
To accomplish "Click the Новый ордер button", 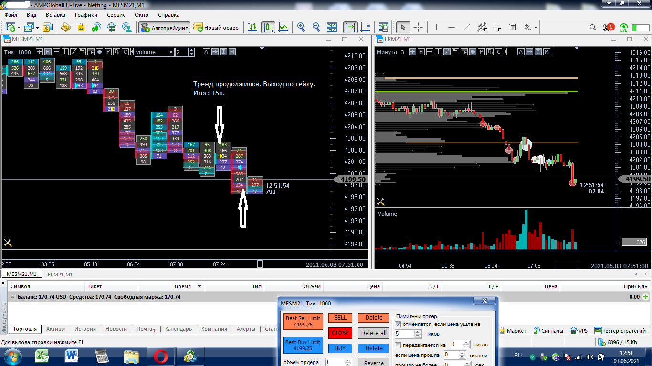I will (x=217, y=27).
